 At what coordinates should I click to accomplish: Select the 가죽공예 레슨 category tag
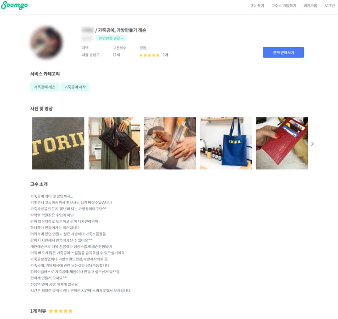pyautogui.click(x=45, y=87)
